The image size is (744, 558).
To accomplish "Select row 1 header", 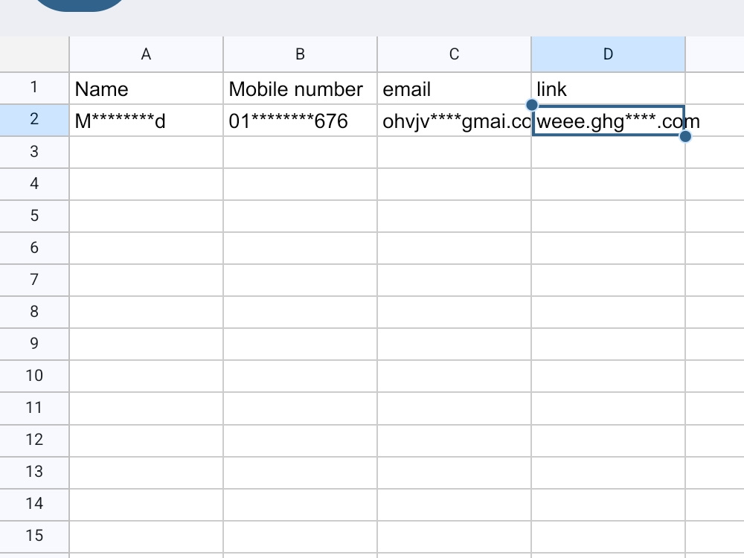I will 34,89.
